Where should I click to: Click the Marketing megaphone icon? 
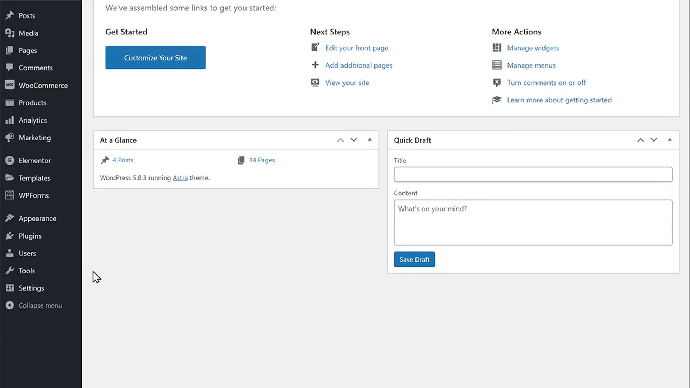click(x=10, y=138)
